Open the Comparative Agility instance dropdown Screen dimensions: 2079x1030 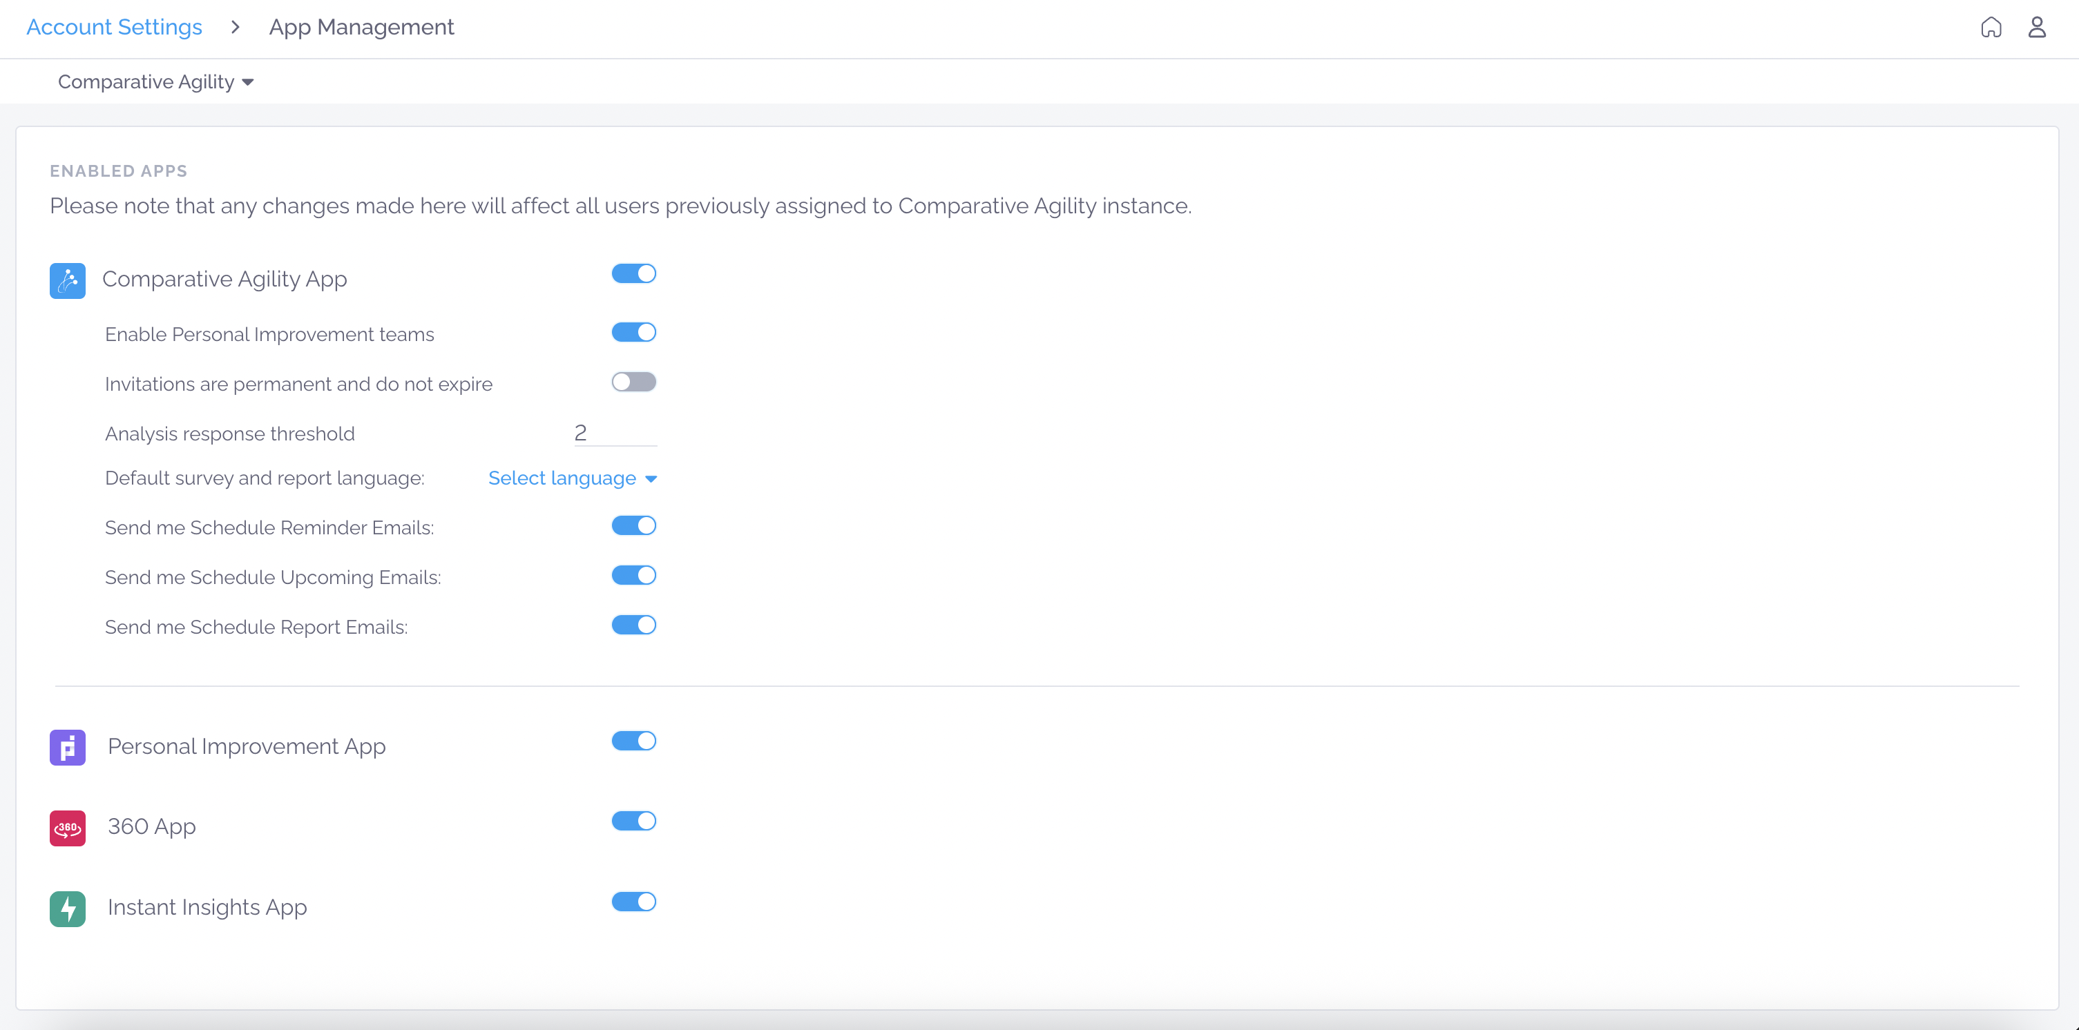pyautogui.click(x=156, y=82)
